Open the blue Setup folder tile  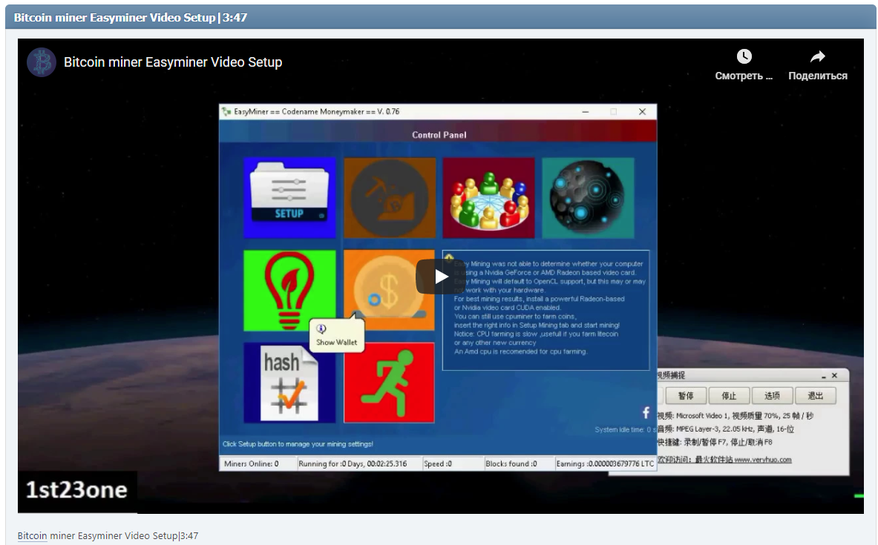(x=289, y=197)
